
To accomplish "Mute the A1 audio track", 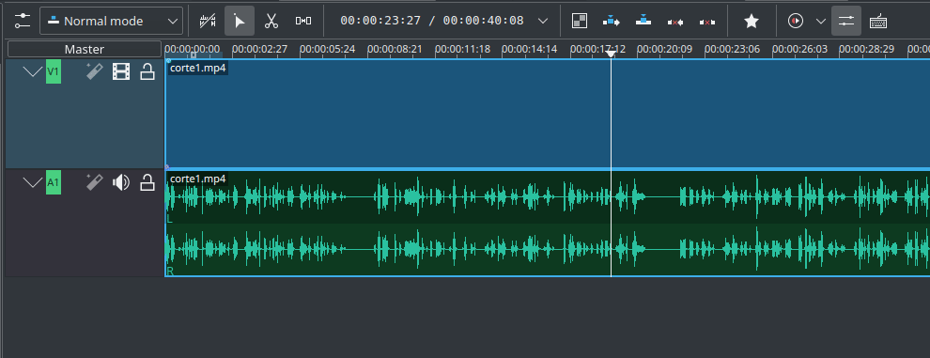I will coord(121,183).
